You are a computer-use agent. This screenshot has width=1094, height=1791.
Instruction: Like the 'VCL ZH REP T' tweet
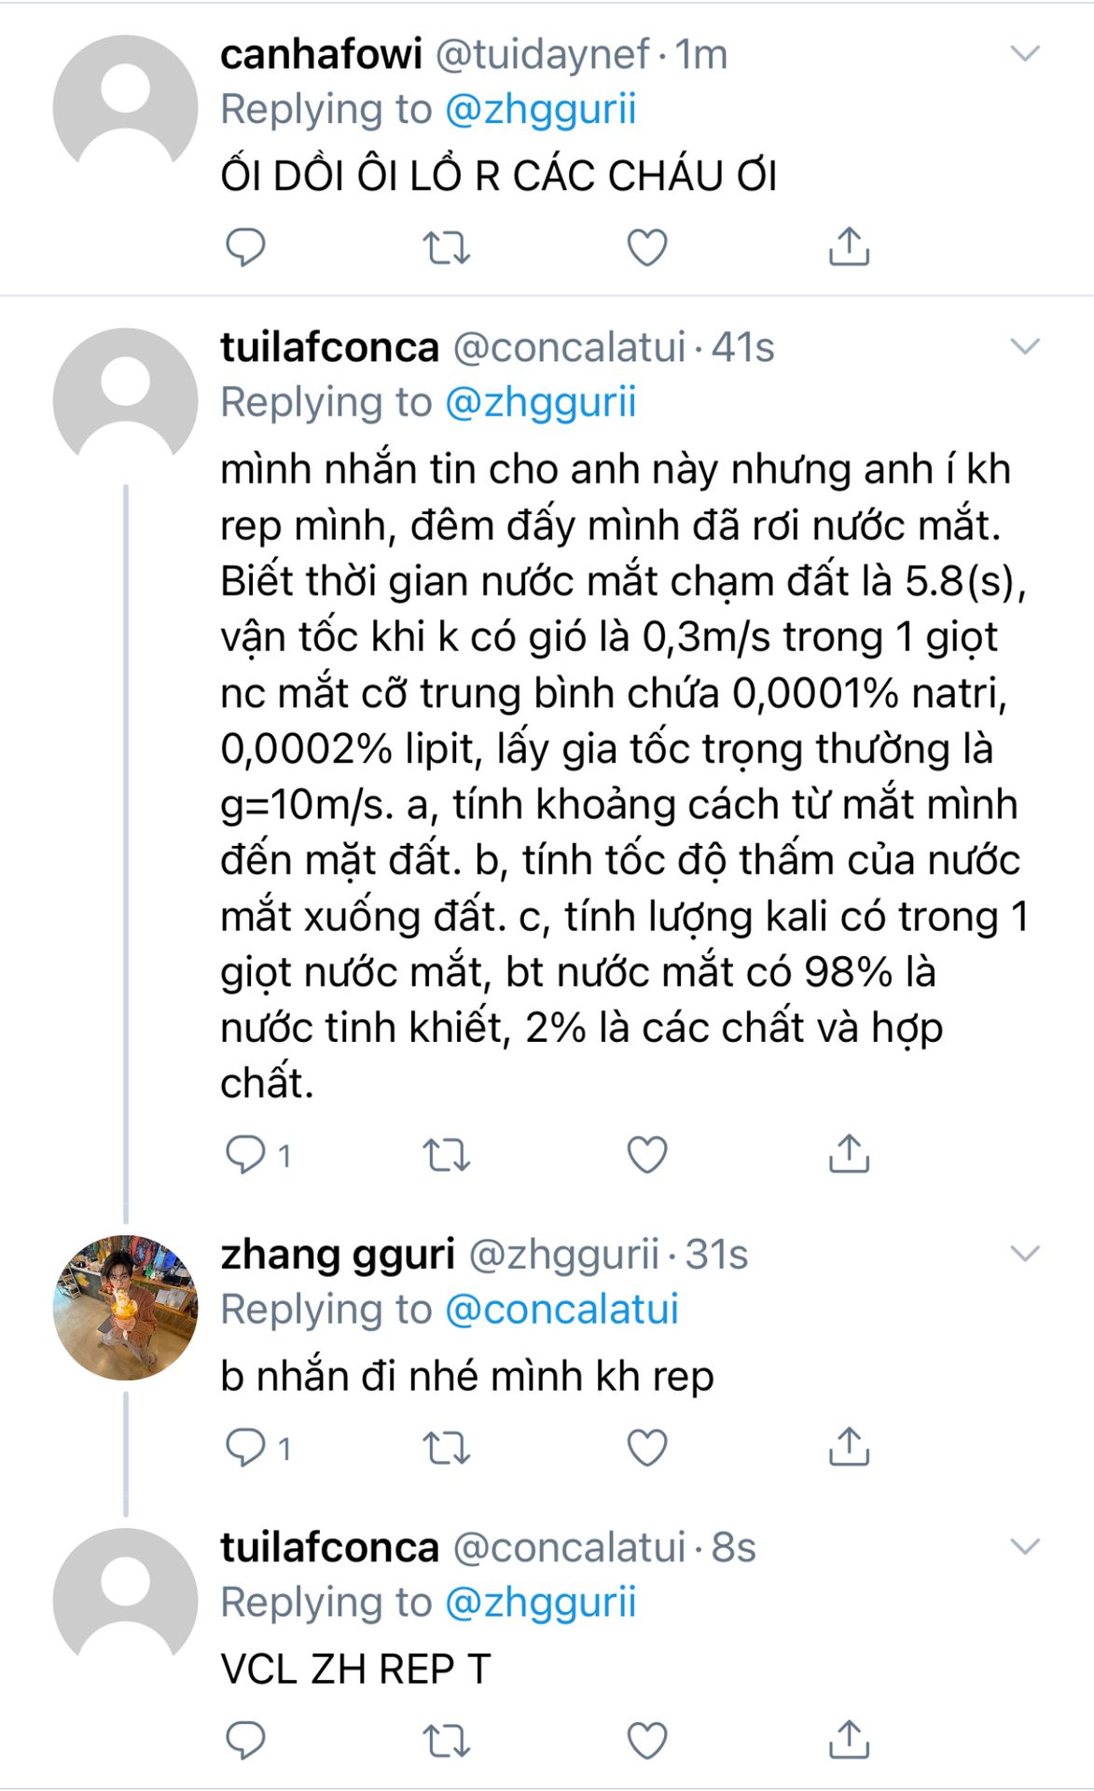tap(647, 1740)
